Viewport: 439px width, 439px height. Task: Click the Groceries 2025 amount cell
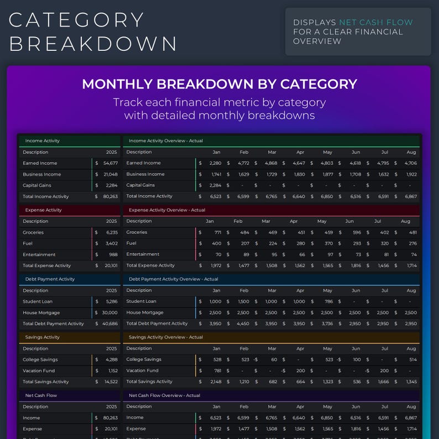coord(106,232)
